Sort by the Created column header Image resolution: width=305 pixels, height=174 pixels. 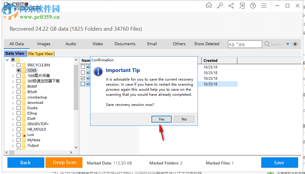[219, 60]
